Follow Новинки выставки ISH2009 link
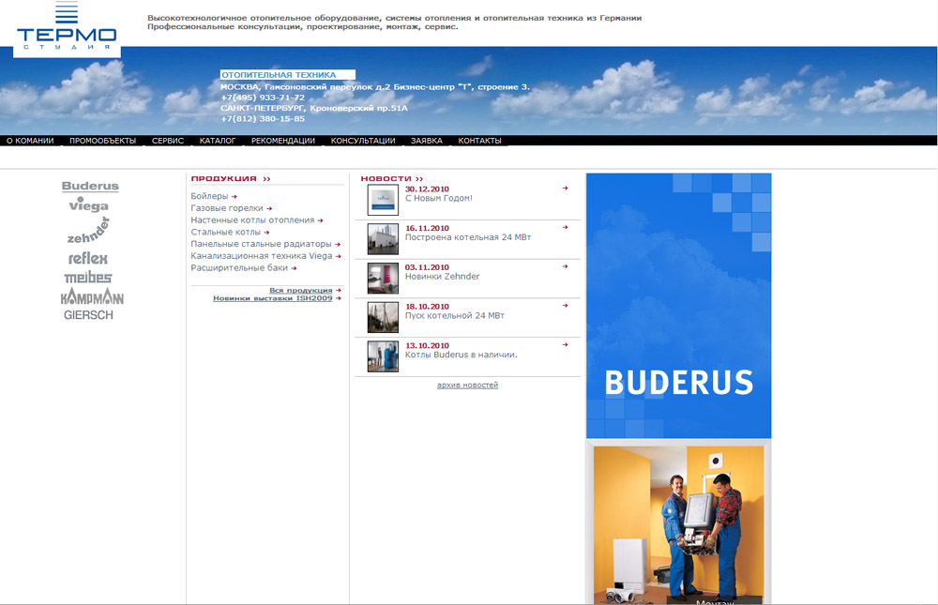This screenshot has height=605, width=938. [272, 298]
